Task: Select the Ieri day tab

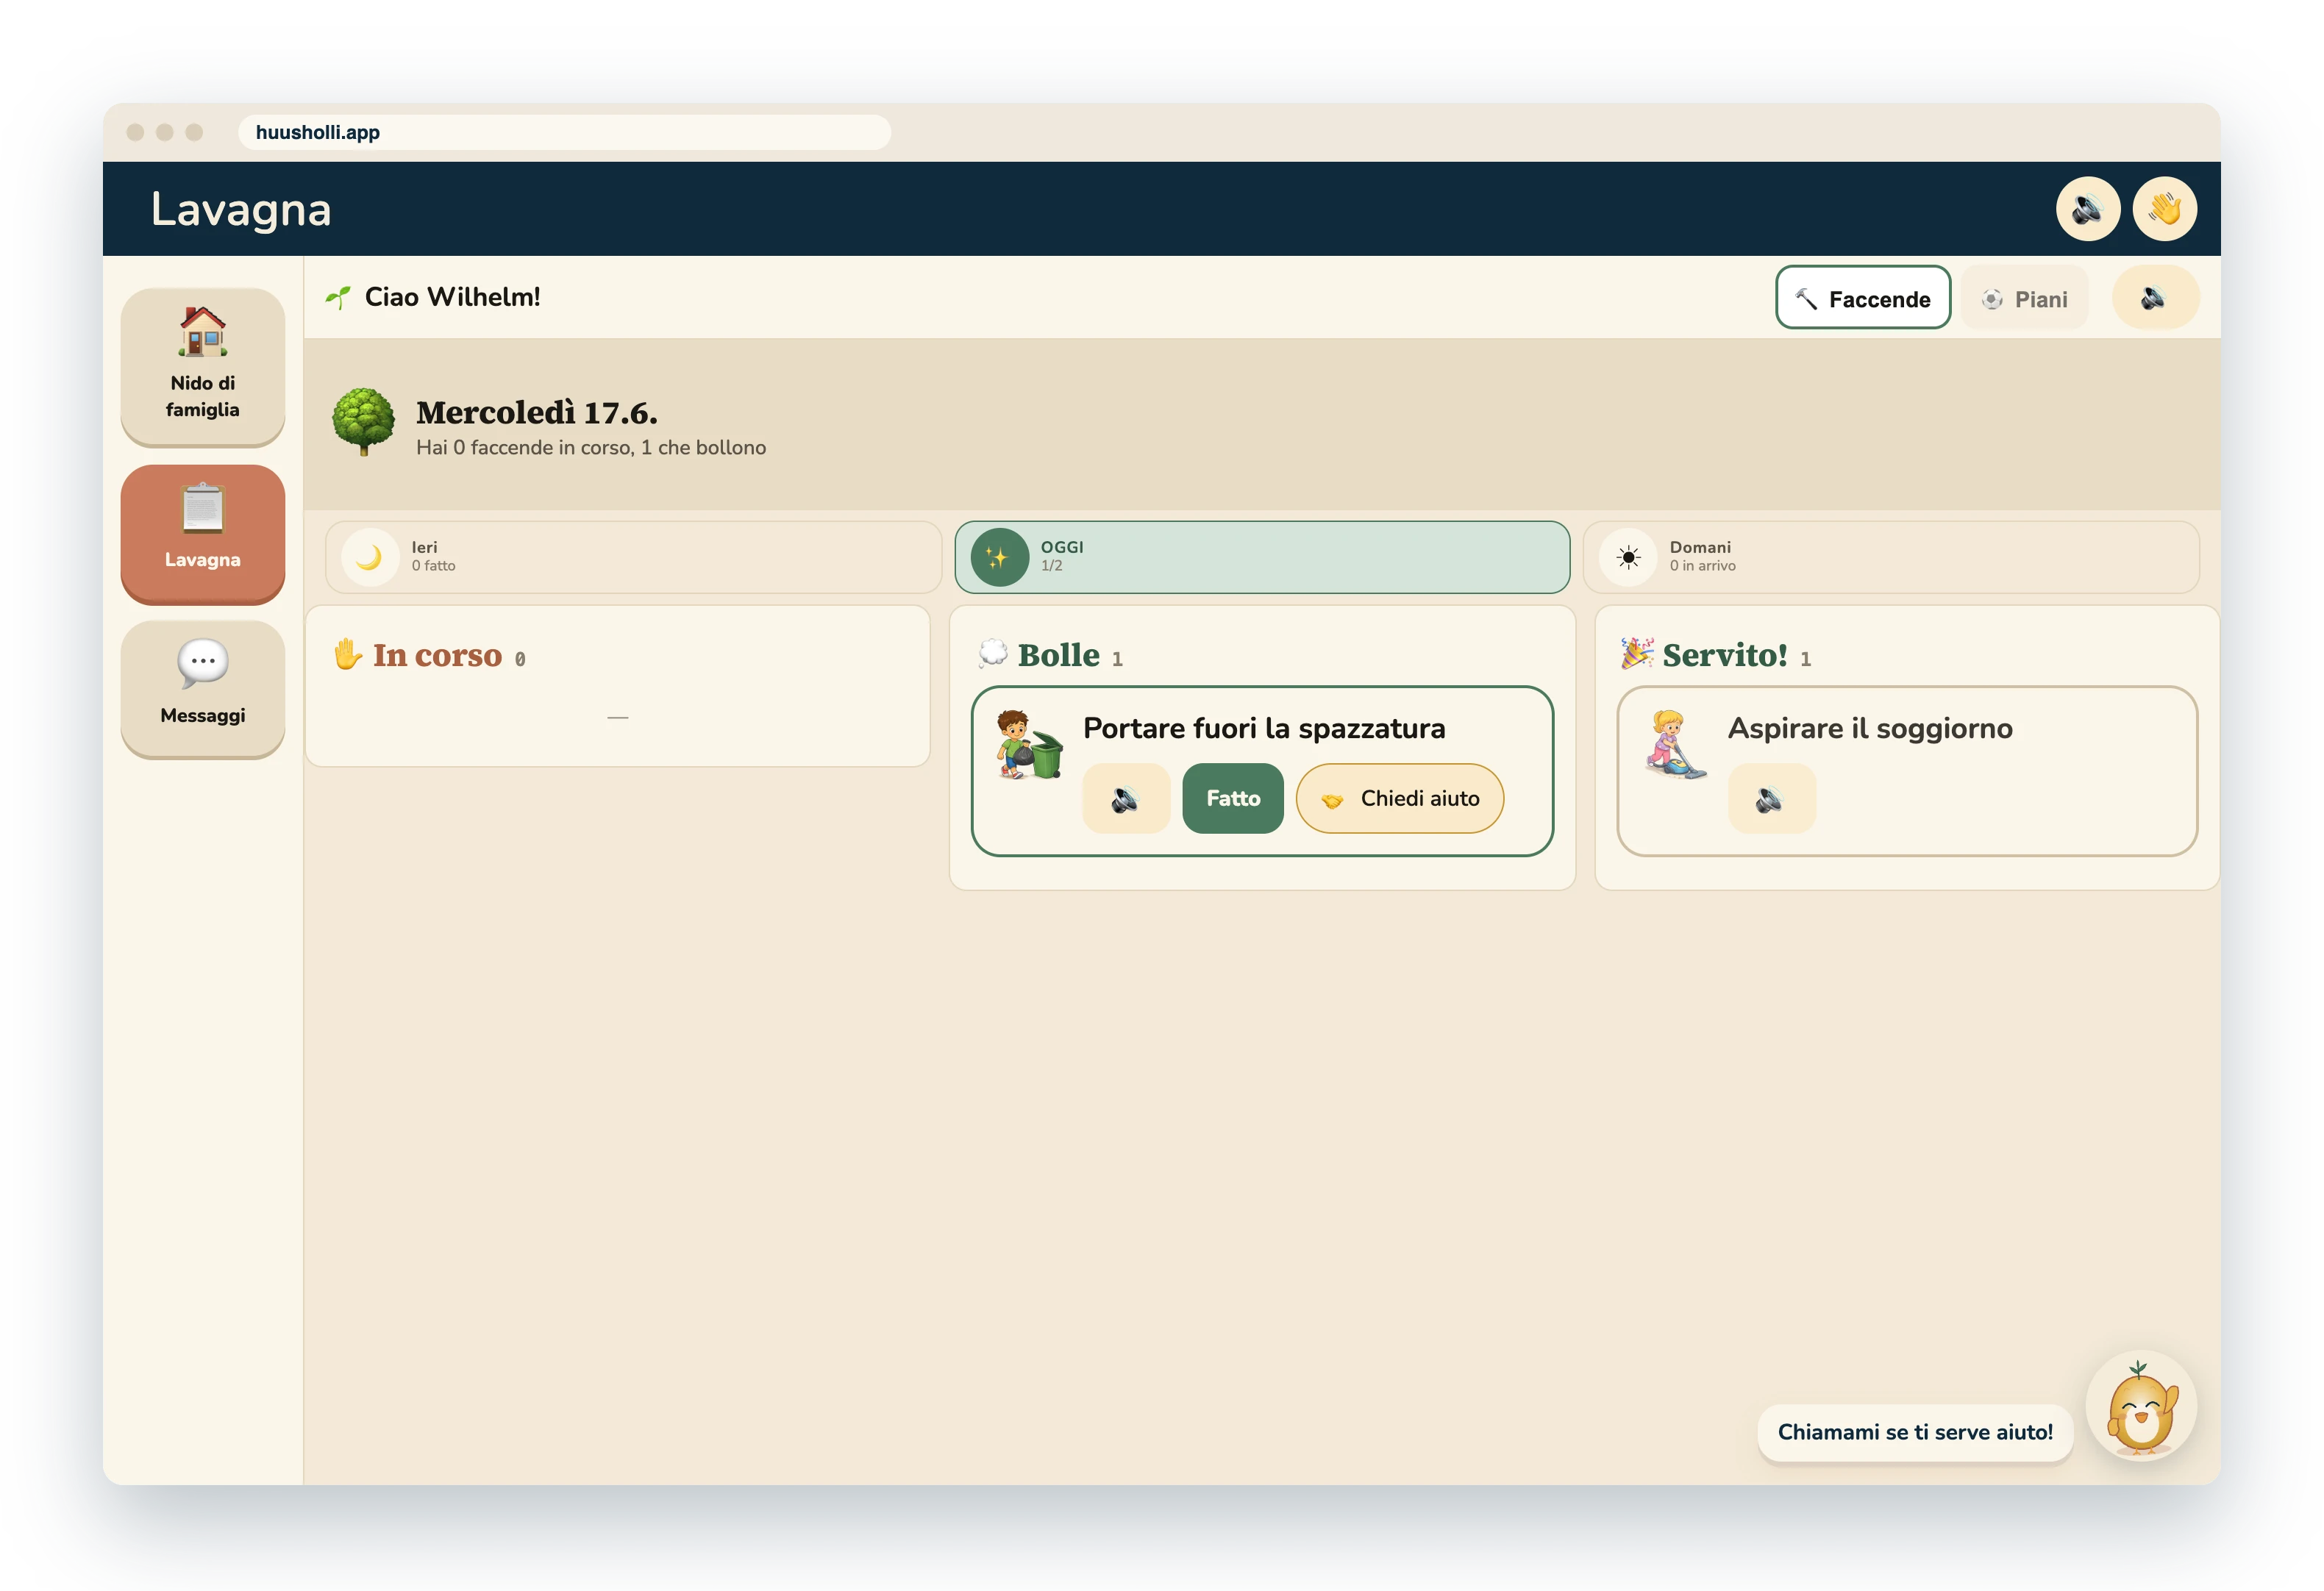Action: click(x=633, y=557)
